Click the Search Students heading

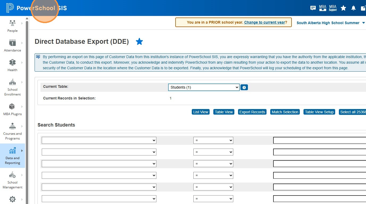(56, 125)
